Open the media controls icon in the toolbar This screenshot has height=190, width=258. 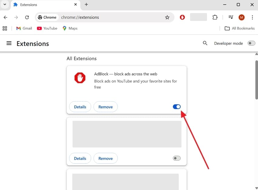click(x=231, y=18)
